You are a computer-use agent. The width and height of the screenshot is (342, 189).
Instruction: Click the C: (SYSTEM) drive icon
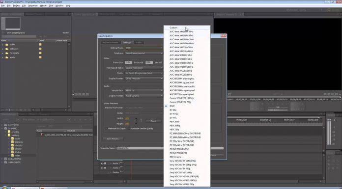click(x=6, y=125)
